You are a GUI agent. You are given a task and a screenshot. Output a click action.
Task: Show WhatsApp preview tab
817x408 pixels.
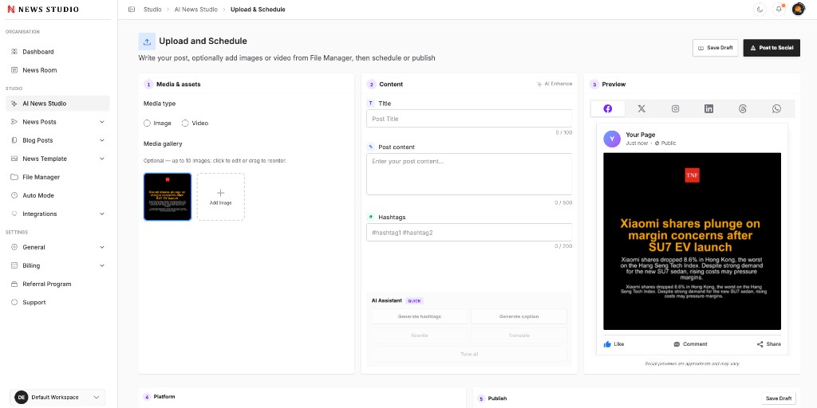777,108
